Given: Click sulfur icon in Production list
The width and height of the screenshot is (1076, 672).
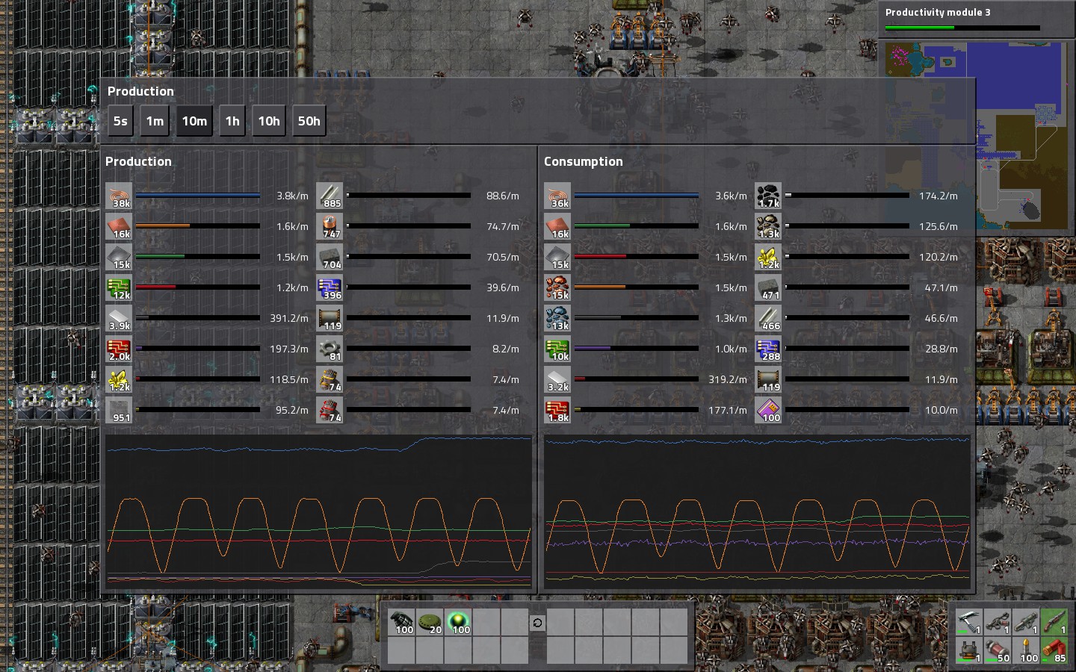Looking at the screenshot, I should tap(119, 379).
